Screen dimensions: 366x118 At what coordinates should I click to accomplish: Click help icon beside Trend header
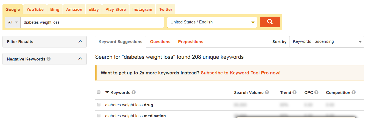295,92
